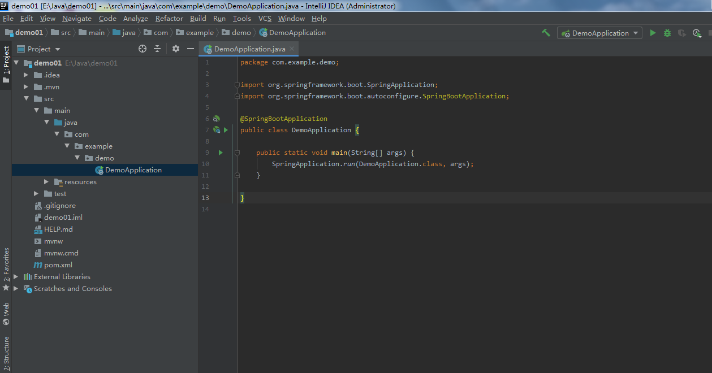The width and height of the screenshot is (712, 373).
Task: Open Scratches and Consoles
Action: pos(74,288)
